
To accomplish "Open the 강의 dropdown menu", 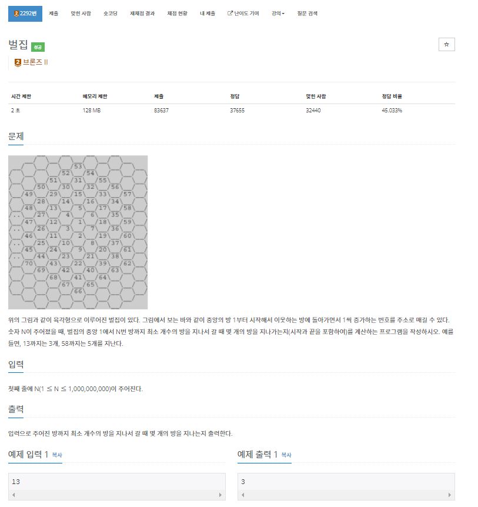I will pyautogui.click(x=278, y=14).
